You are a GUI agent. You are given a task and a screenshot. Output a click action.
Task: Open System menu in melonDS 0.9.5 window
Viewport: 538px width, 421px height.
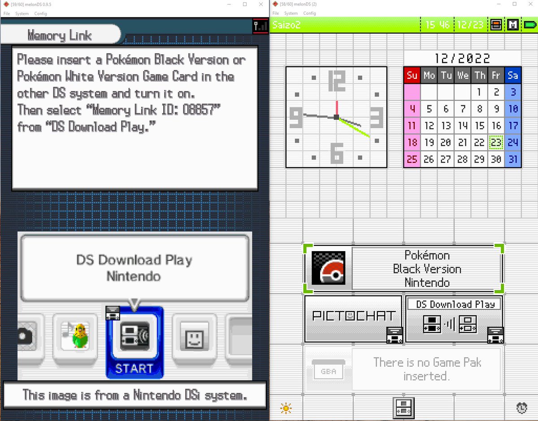[22, 13]
